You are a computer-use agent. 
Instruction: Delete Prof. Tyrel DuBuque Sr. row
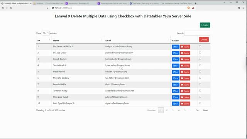coord(185,104)
